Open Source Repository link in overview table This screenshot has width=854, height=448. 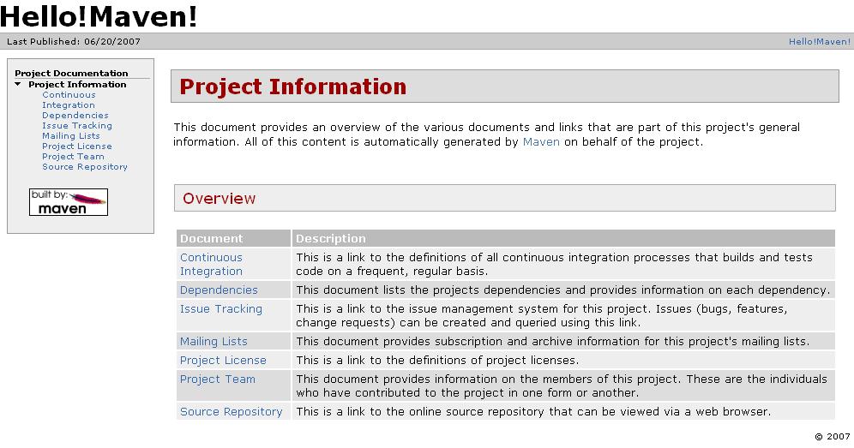coord(231,412)
